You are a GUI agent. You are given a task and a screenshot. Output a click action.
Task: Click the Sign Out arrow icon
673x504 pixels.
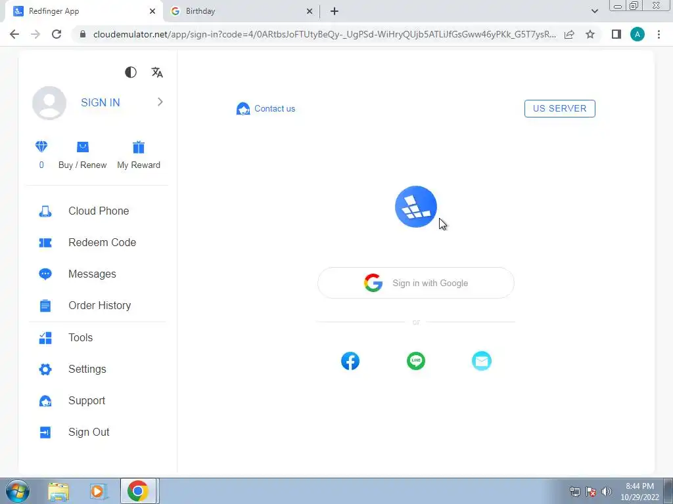coord(45,432)
